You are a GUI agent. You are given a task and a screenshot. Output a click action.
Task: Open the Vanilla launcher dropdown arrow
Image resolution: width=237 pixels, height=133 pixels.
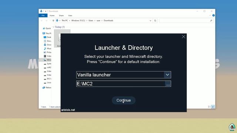pos(167,75)
